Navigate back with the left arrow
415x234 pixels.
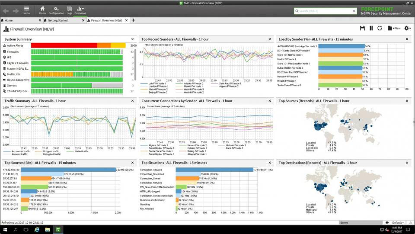(6, 10)
